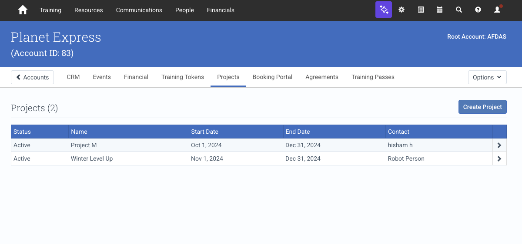This screenshot has width=522, height=244.
Task: Open the list/report icon in top bar
Action: (x=421, y=10)
